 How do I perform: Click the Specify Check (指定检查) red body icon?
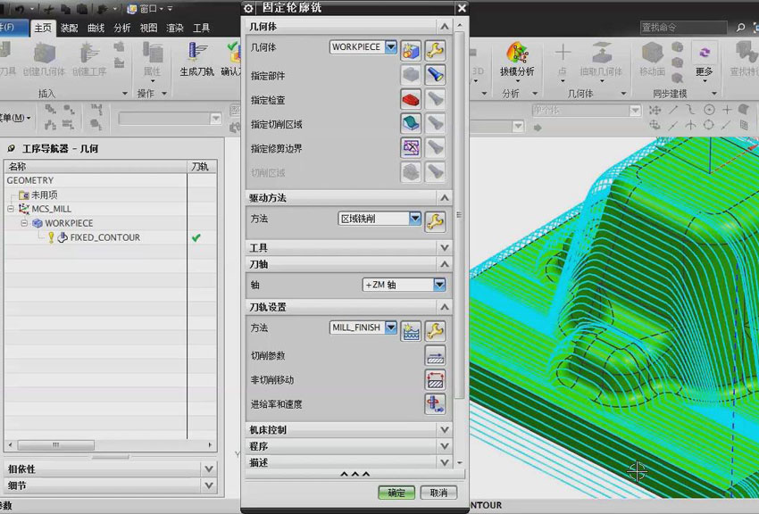(x=410, y=100)
